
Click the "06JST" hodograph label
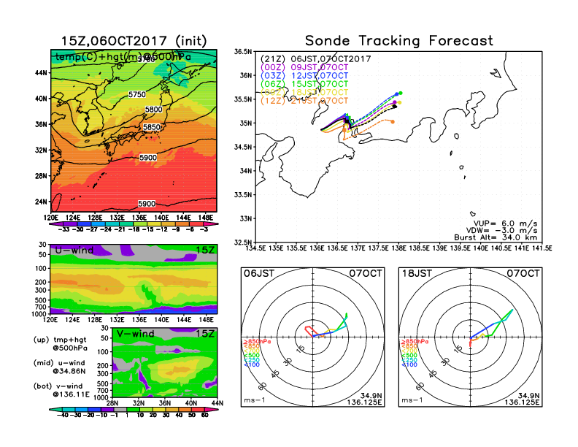point(259,273)
